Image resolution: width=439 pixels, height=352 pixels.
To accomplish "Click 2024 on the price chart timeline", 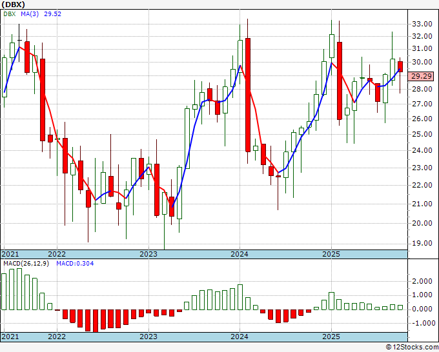I will pos(240,254).
